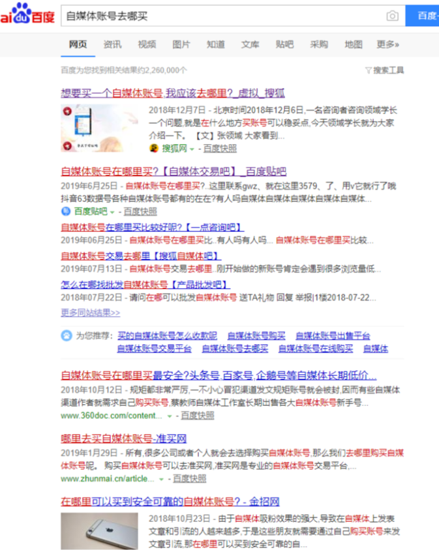Go to the 文库 tab
Screen dimensions: 439x550
[250, 44]
